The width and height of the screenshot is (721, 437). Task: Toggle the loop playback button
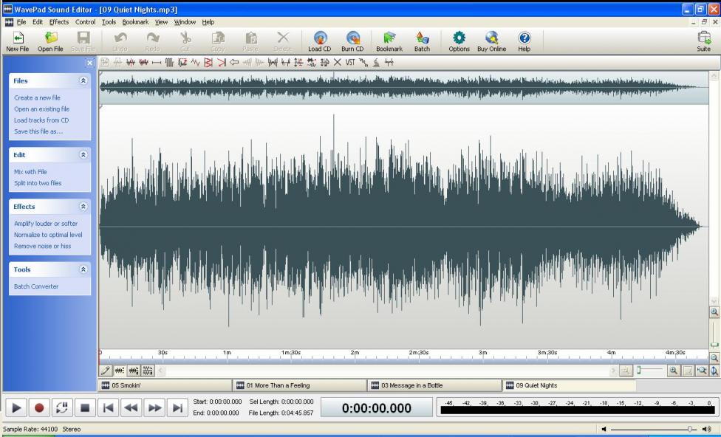click(x=61, y=407)
